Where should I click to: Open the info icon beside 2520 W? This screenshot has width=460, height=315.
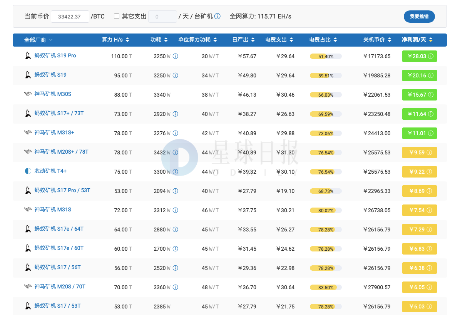(x=176, y=268)
